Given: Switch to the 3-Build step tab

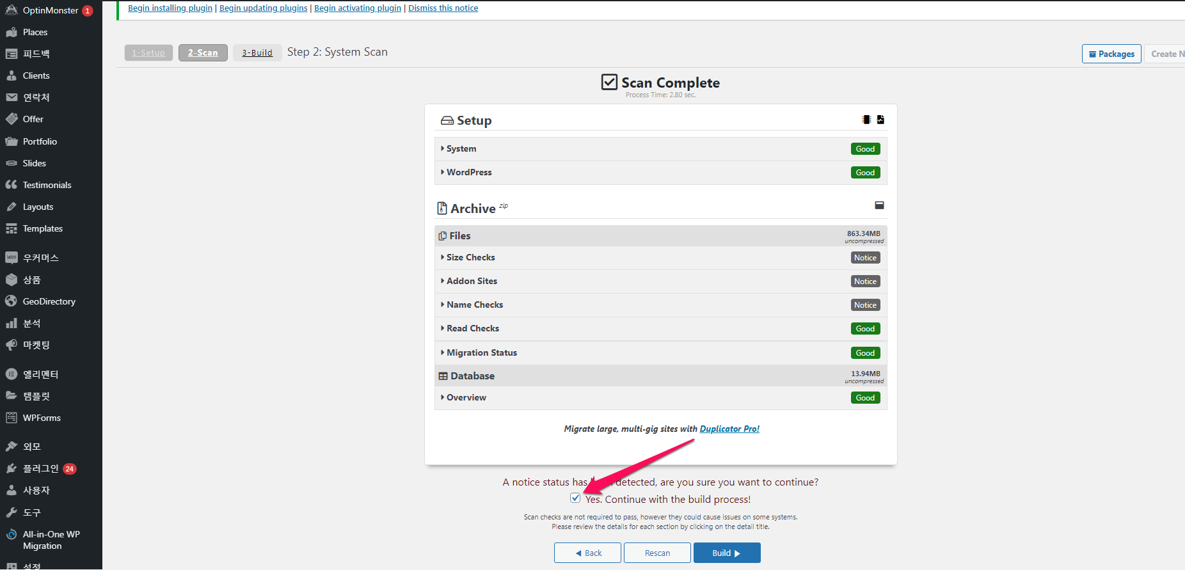Looking at the screenshot, I should click(257, 52).
